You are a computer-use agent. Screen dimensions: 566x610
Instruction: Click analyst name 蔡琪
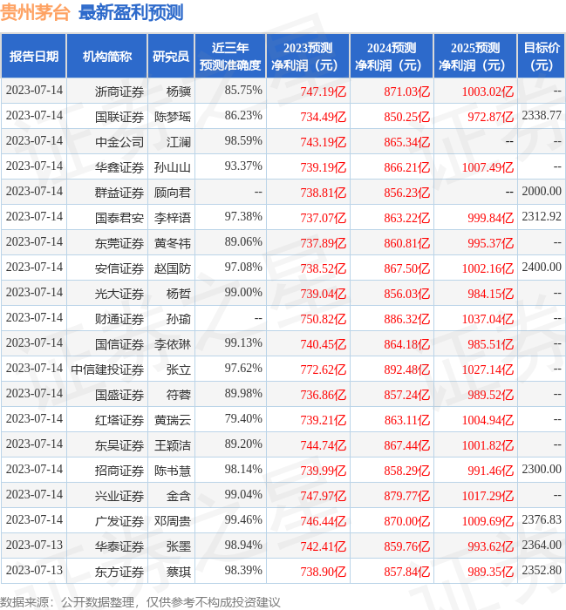click(179, 572)
